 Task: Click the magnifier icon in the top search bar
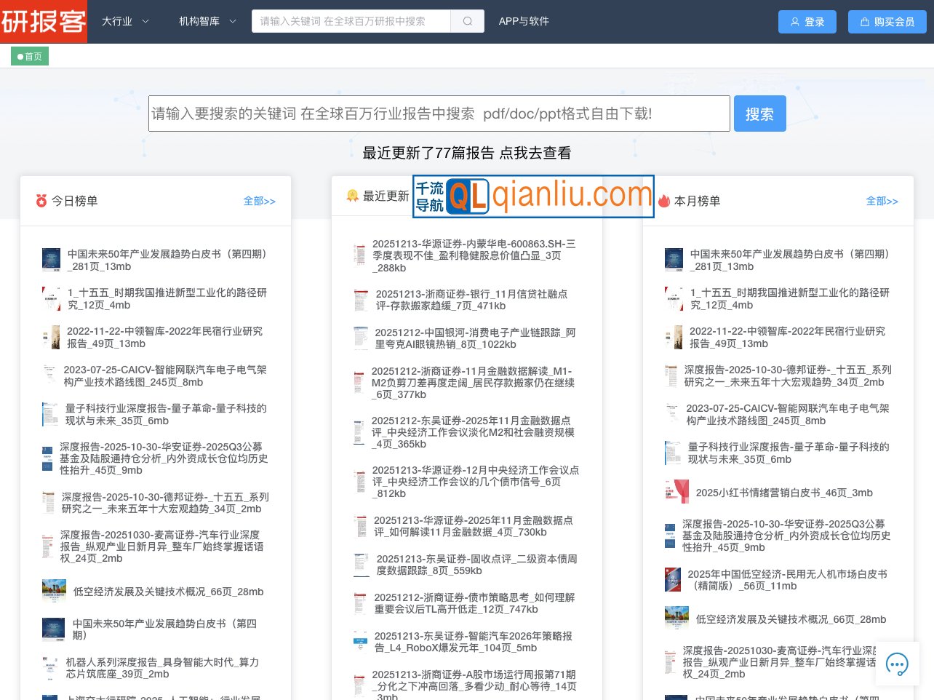(467, 21)
